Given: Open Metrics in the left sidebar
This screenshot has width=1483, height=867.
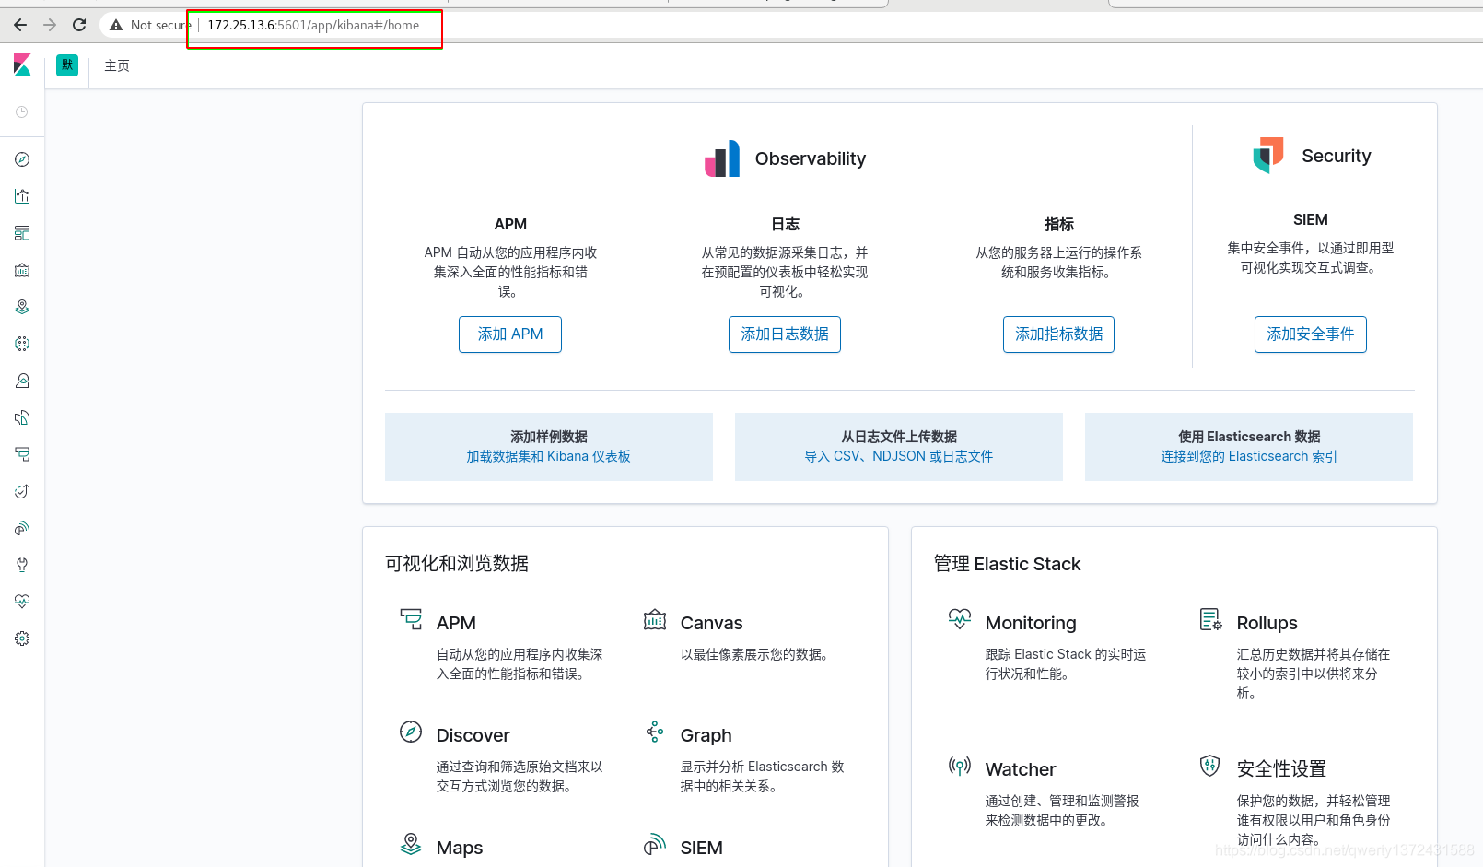Looking at the screenshot, I should pyautogui.click(x=22, y=381).
